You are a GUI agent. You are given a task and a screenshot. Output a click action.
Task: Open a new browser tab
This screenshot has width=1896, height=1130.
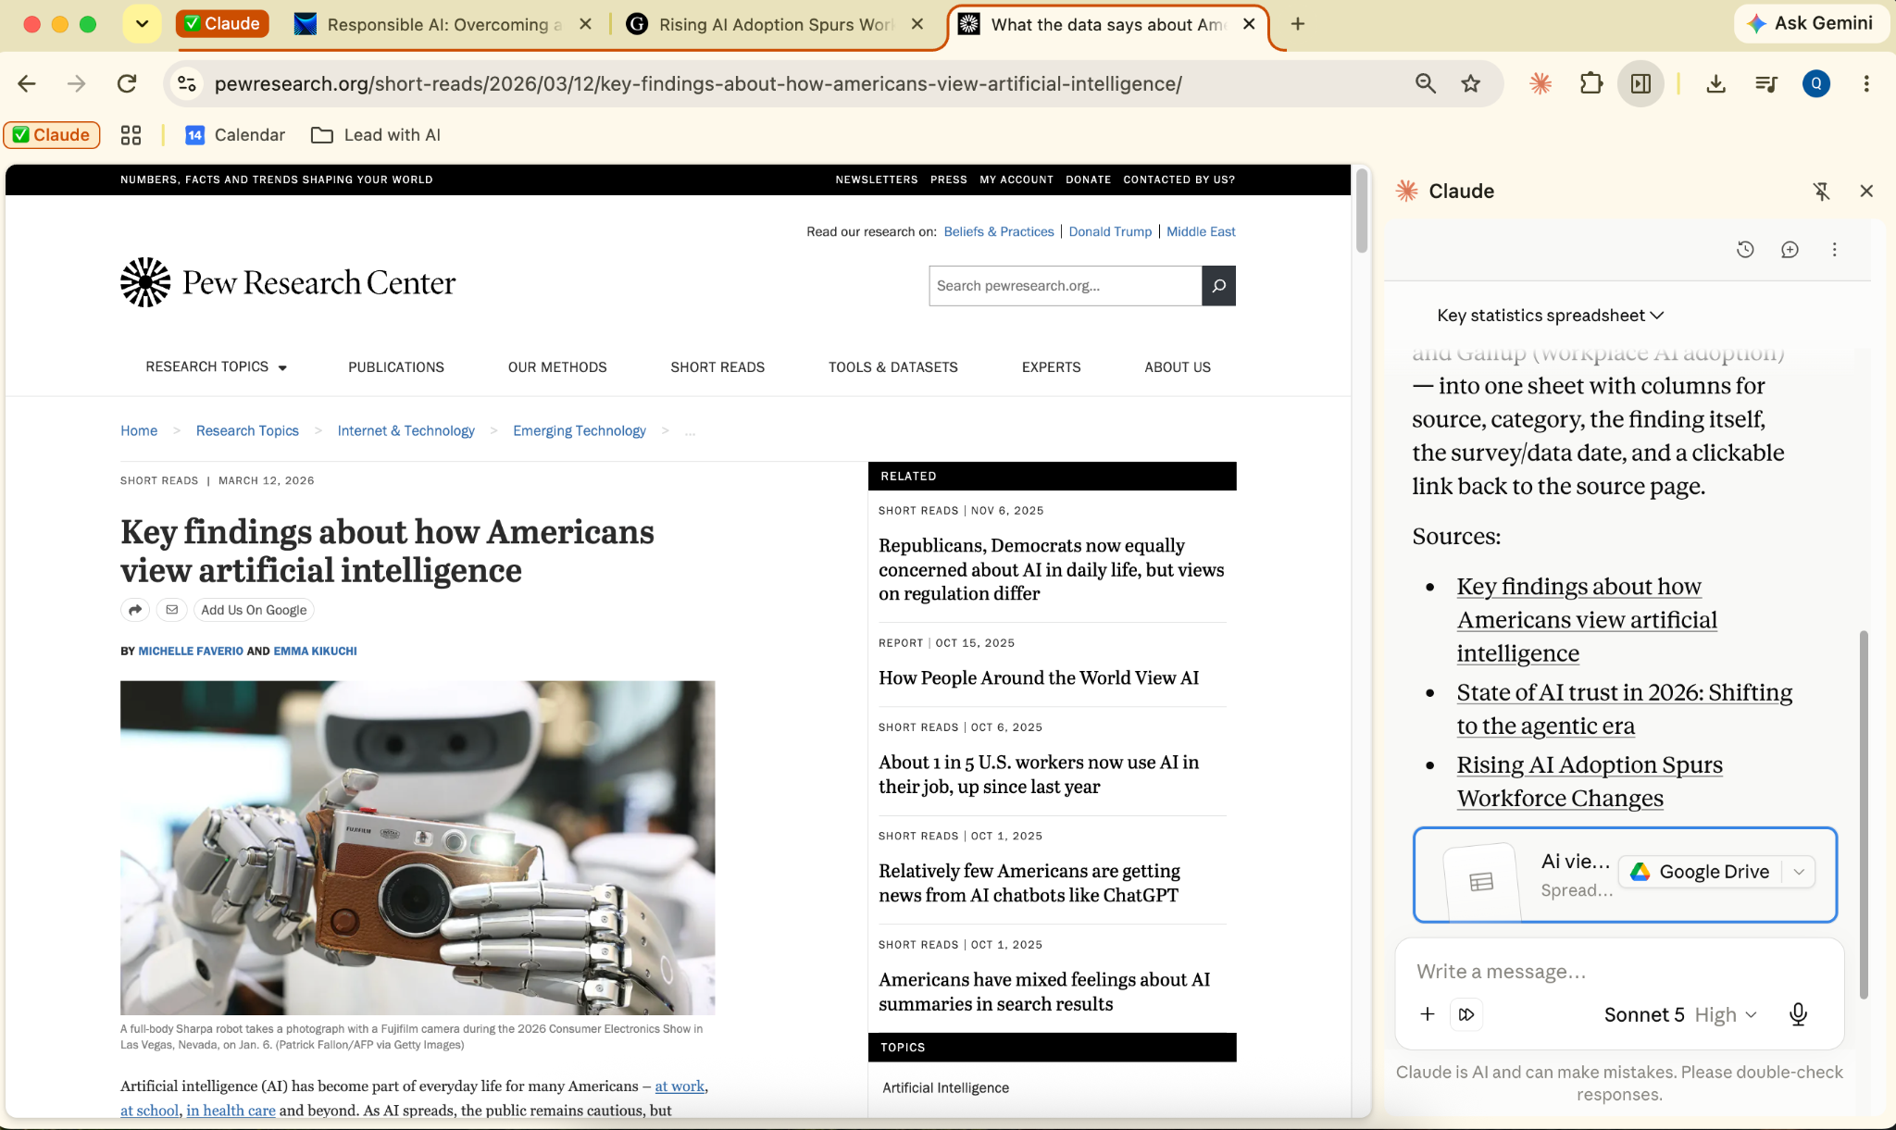tap(1298, 24)
